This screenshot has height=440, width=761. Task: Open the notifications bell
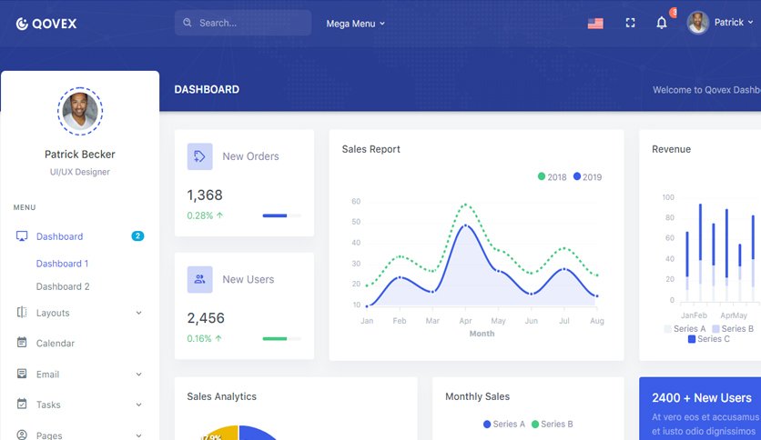pyautogui.click(x=661, y=23)
